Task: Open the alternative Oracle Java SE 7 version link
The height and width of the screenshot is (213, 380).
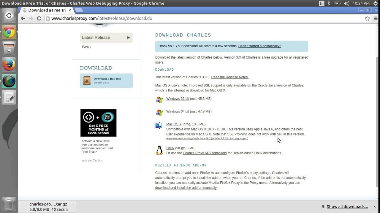Action: pos(207,138)
